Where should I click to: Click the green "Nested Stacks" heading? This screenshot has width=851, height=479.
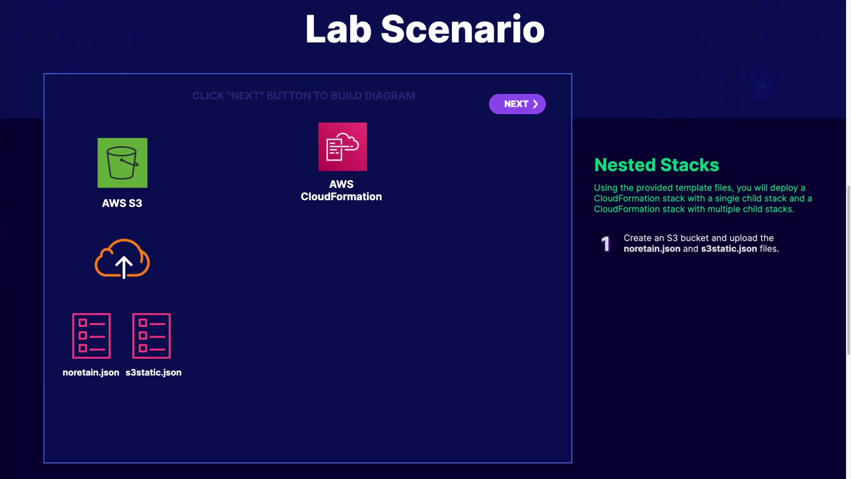[656, 165]
